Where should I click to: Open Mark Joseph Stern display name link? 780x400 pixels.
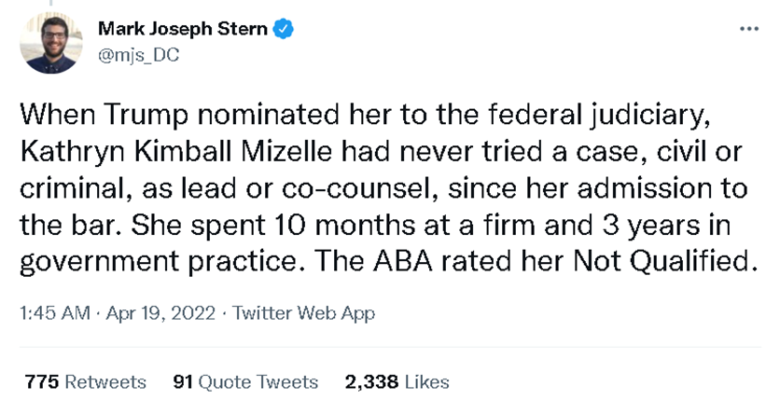coord(184,30)
